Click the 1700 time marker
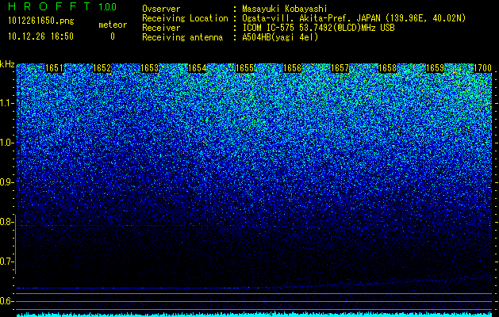Screen dimensions: 499x317 (x=482, y=68)
